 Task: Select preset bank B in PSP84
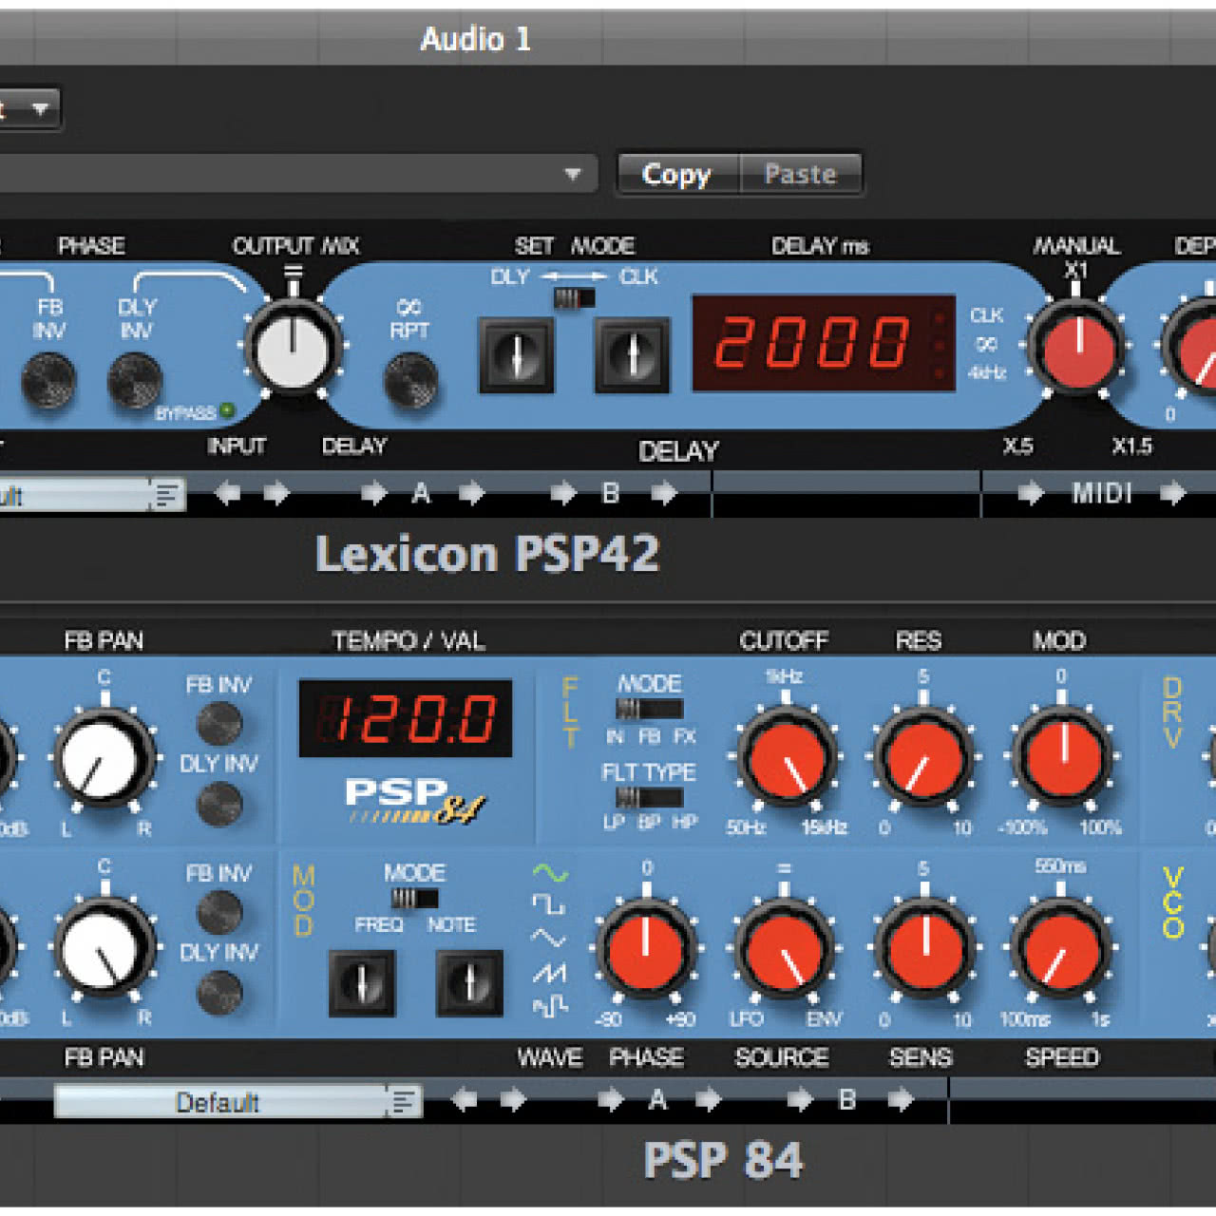coord(846,1100)
